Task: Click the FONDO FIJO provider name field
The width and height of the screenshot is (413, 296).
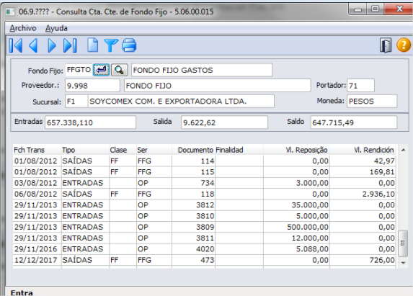Action: point(217,86)
